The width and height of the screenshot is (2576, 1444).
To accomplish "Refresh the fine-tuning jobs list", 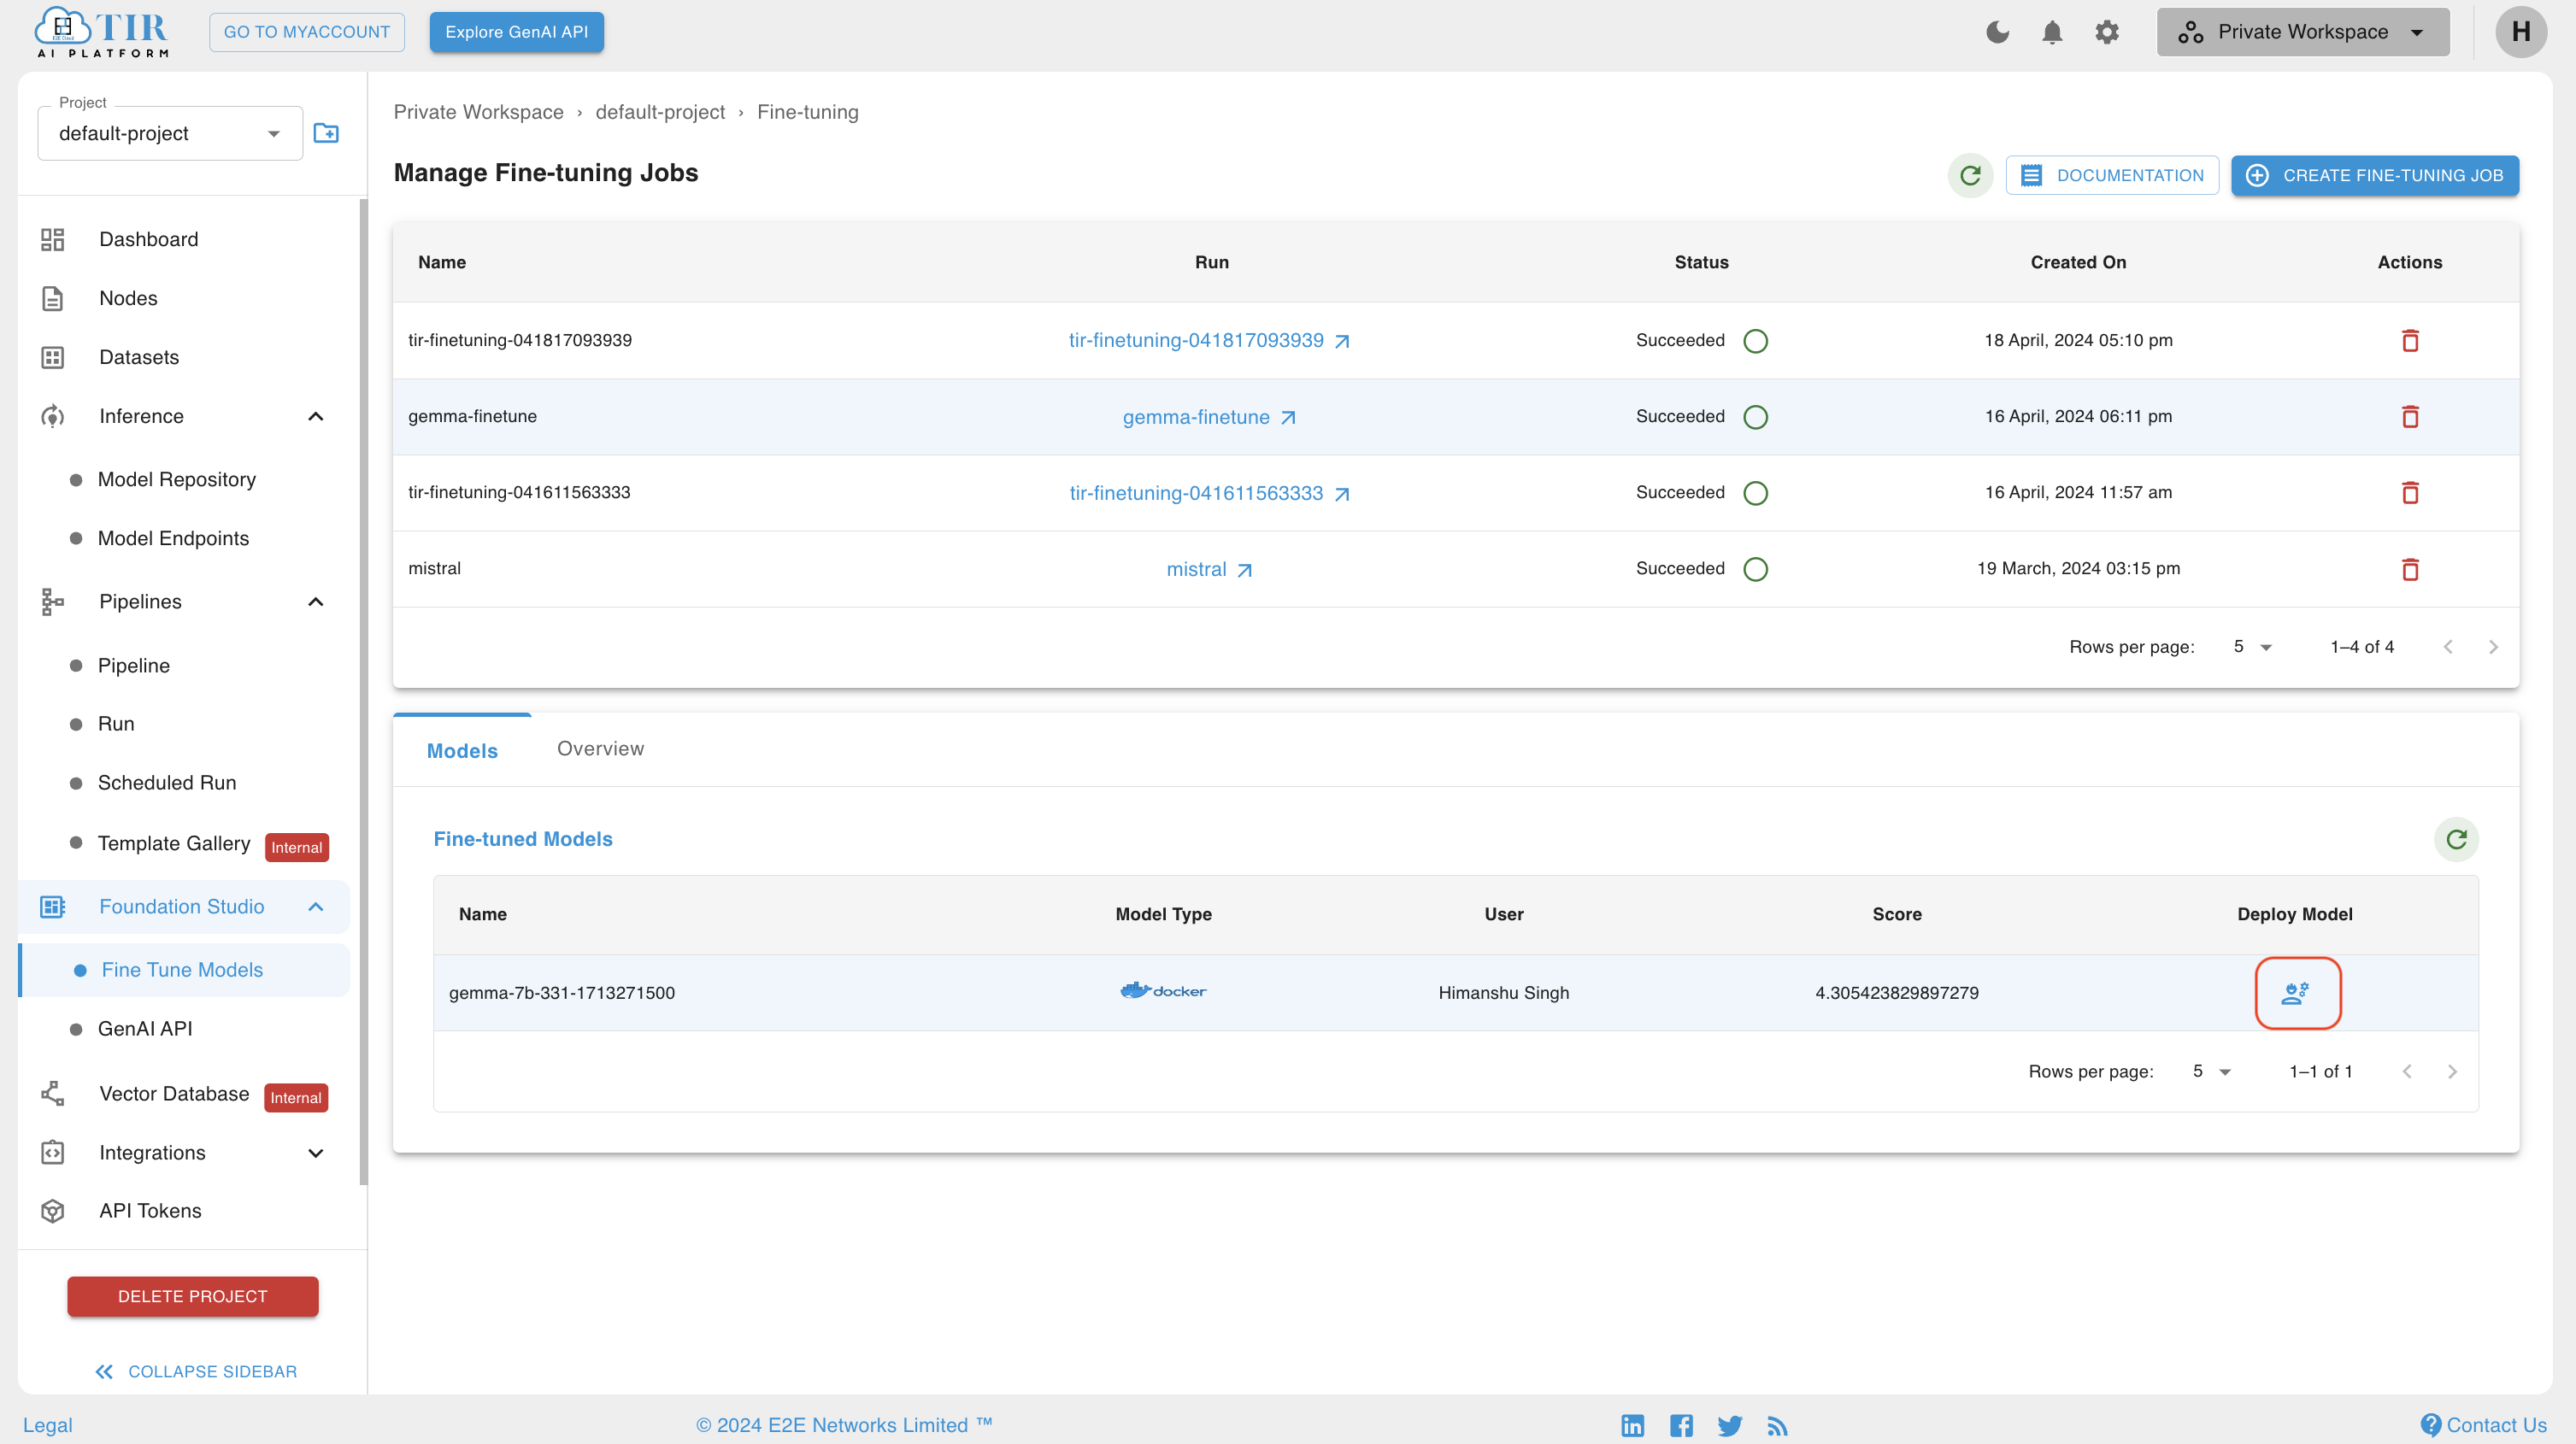I will coord(1970,175).
